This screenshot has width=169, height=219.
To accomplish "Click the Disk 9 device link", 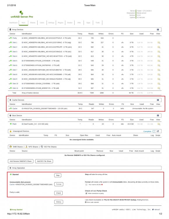I will 15,79.
